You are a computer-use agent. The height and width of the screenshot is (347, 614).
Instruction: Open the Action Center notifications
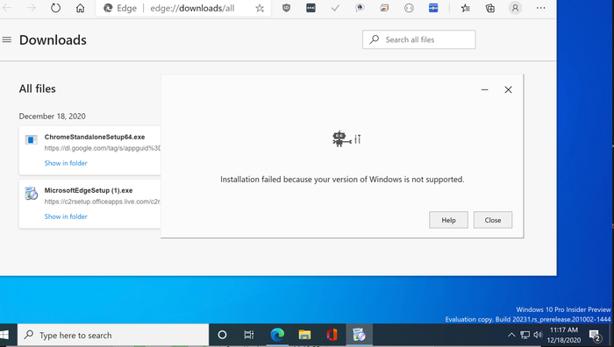click(x=596, y=336)
